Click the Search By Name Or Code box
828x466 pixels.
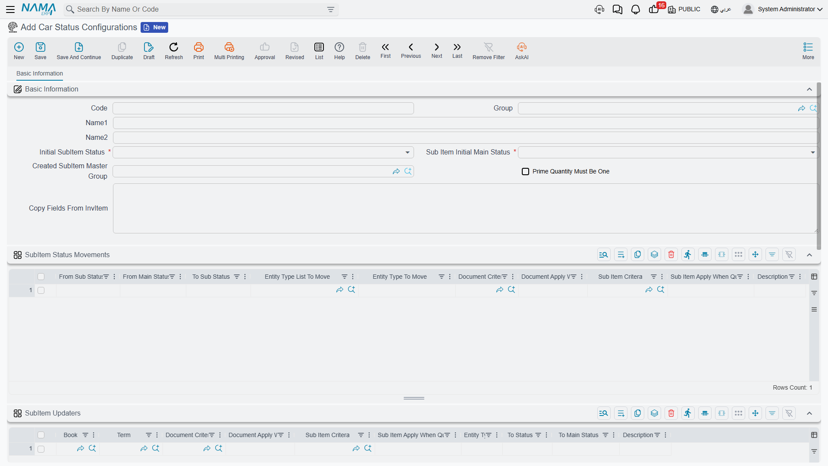tap(201, 9)
